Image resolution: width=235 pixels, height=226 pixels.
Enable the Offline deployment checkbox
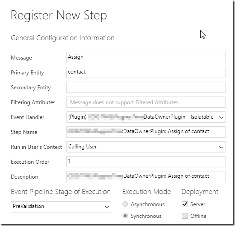[x=185, y=216]
